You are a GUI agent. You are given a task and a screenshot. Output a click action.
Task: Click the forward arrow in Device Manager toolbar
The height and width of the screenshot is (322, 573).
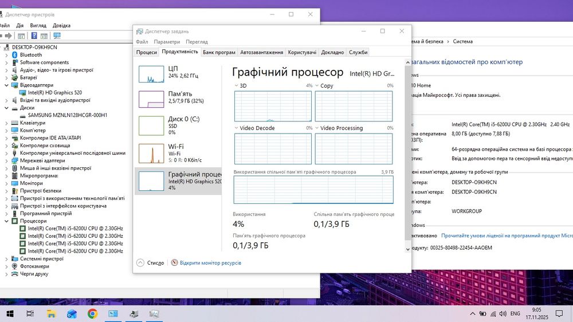click(8, 36)
